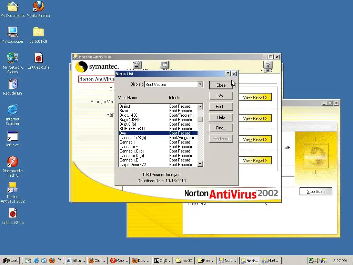This screenshot has height=265, width=353.
Task: Click the virus list scrollbar thumb
Action: pos(200,119)
